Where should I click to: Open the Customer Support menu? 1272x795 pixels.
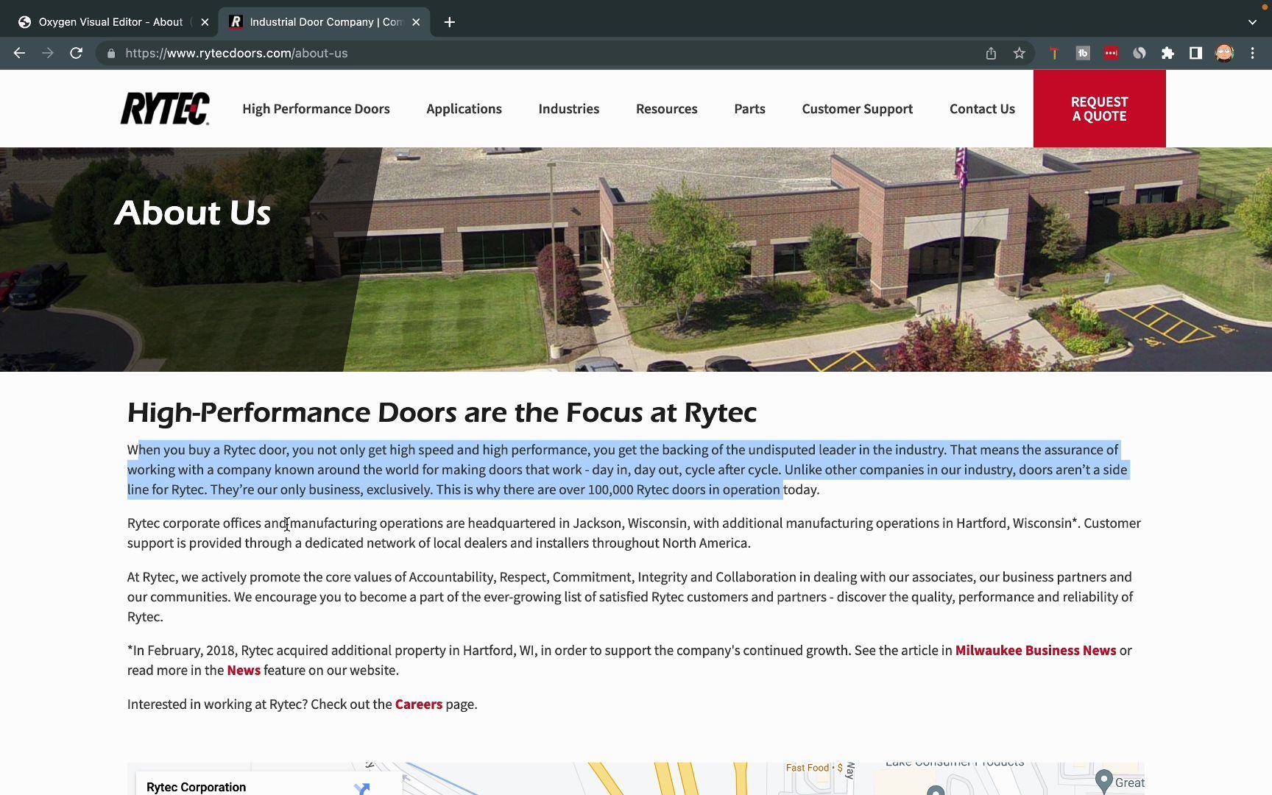coord(857,109)
